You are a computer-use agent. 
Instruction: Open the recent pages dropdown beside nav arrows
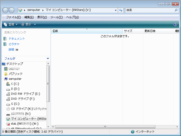(16, 10)
